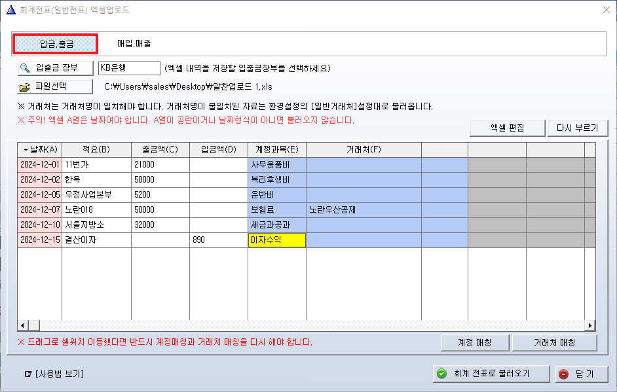
Task: Click the pointing-hand icon beside 사용법 보기
Action: (28, 374)
